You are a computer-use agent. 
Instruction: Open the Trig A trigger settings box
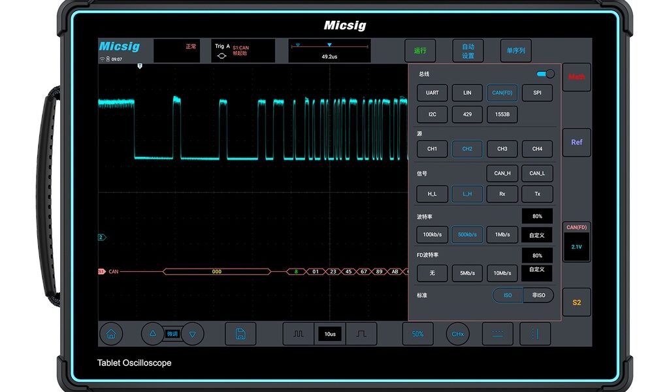coord(243,51)
